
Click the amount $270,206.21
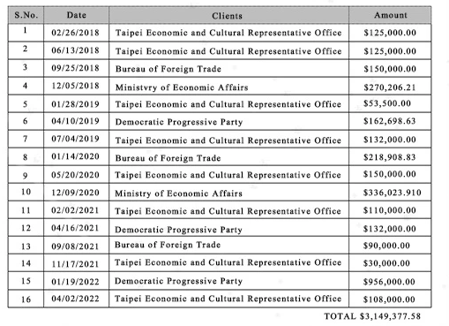tap(390, 87)
